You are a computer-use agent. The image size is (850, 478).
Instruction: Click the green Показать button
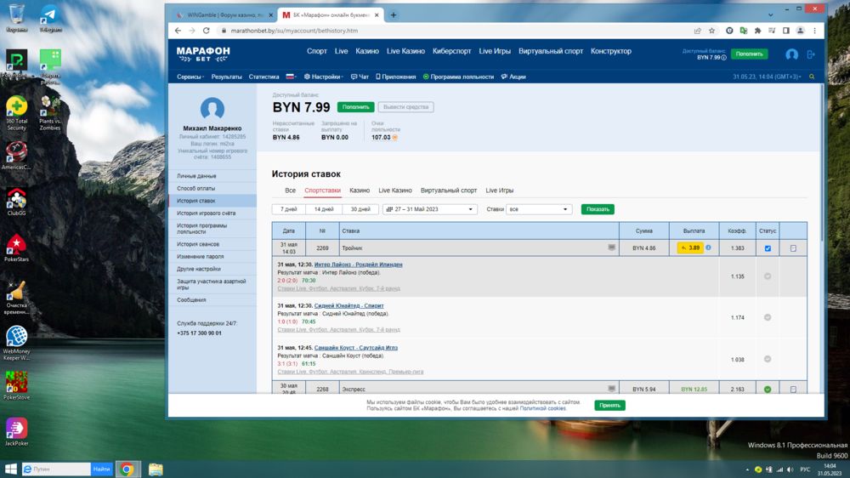[598, 209]
